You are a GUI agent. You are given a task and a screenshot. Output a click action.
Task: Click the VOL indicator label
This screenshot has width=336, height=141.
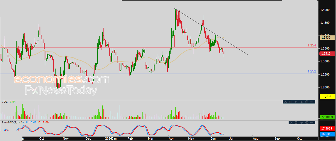[x=4, y=102]
